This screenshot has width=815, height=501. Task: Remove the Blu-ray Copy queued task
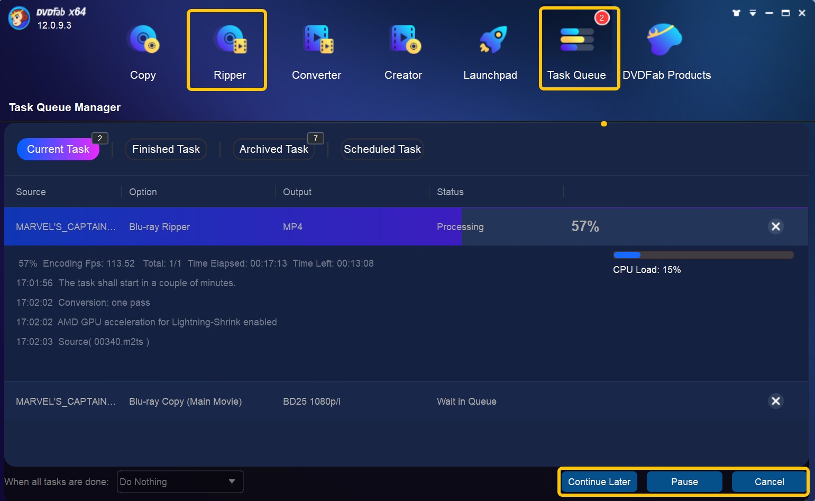pos(775,401)
